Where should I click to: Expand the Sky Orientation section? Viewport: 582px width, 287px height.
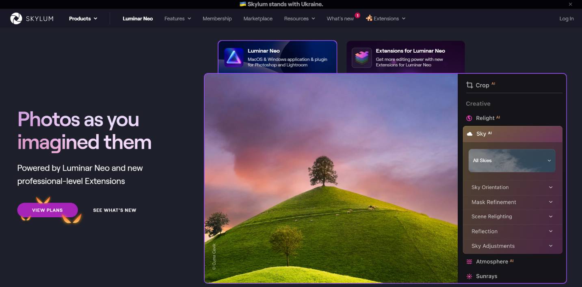[x=512, y=187]
